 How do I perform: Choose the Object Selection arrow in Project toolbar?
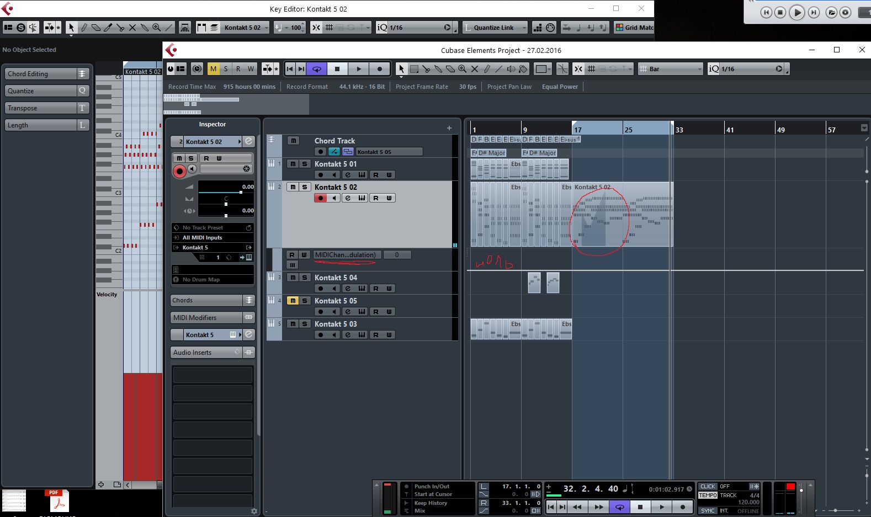401,69
